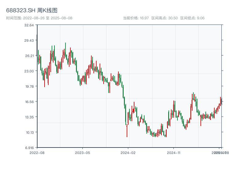This screenshot has height=184, width=246.
Task: Click the 当前价格 16.97 label
Action: click(136, 18)
